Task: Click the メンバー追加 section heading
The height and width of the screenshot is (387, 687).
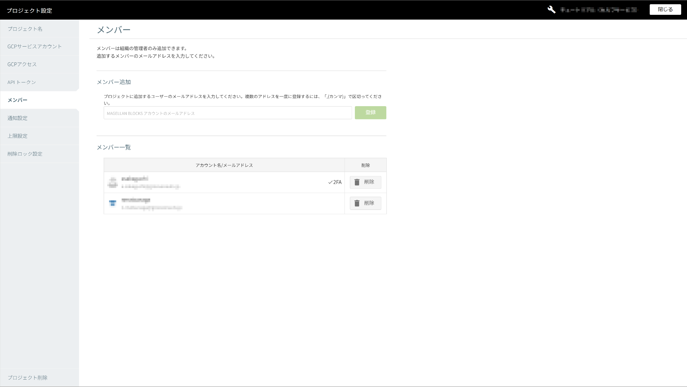Action: click(114, 82)
